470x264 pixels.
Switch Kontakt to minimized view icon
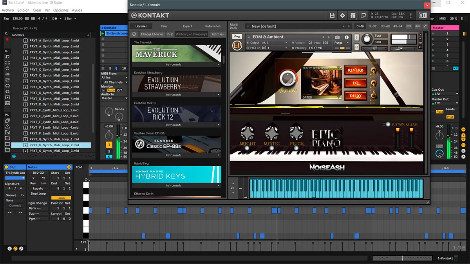pos(363,15)
